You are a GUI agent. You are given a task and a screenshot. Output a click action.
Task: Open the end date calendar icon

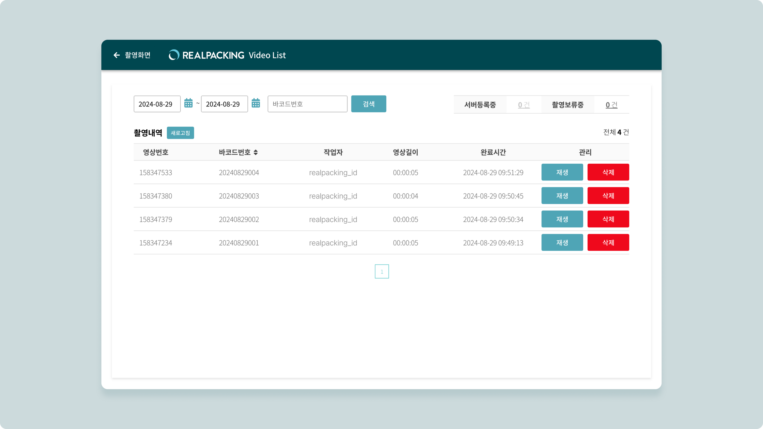pyautogui.click(x=256, y=103)
